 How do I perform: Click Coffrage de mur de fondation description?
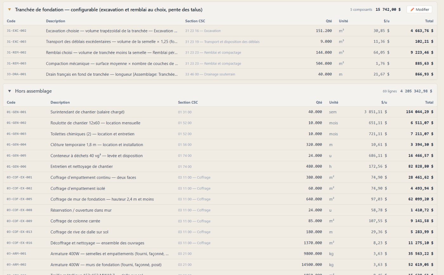pos(102,199)
